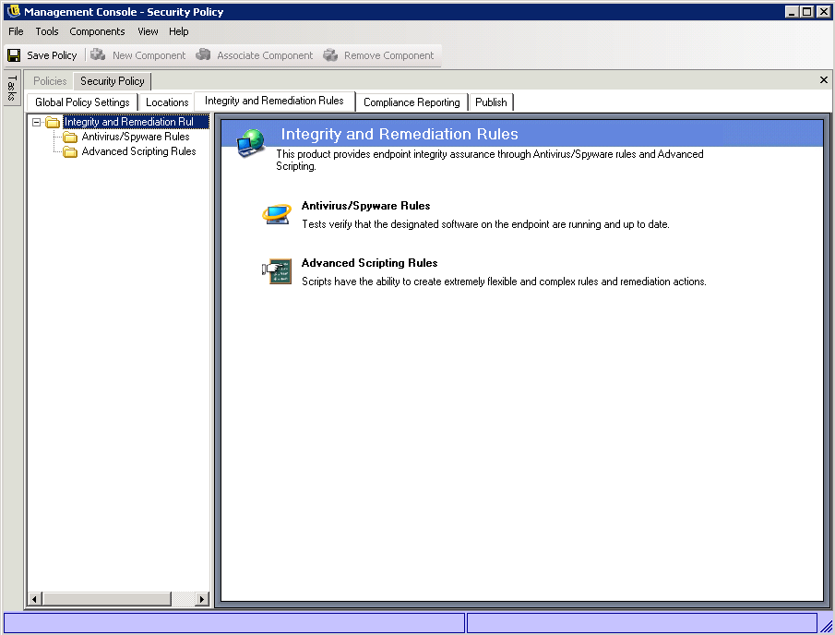Select the Security Policy tab

point(113,81)
